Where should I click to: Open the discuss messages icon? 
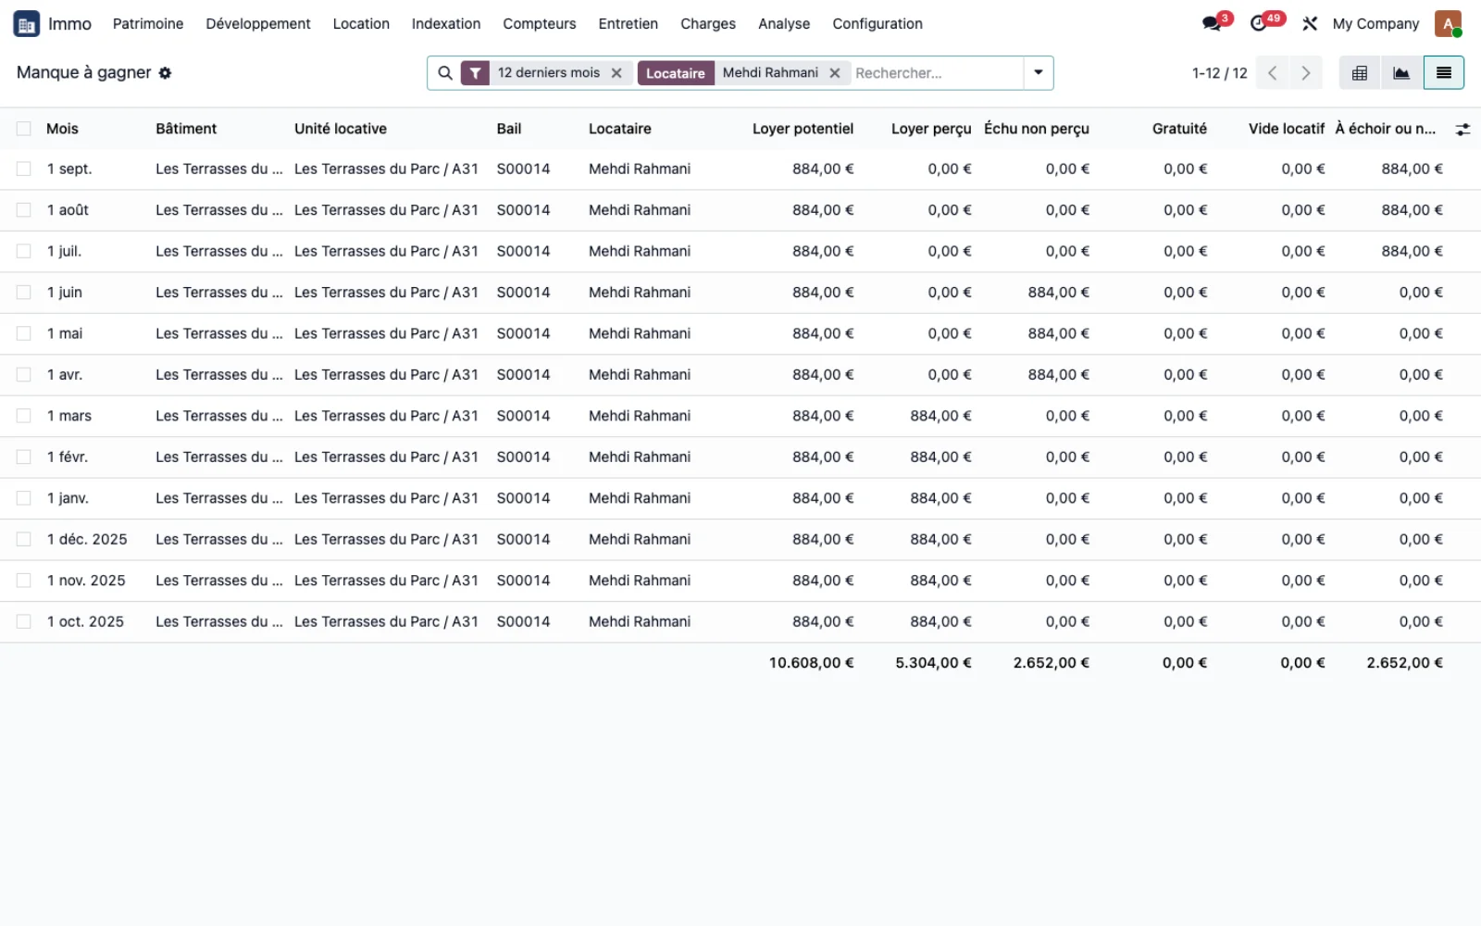click(1212, 24)
